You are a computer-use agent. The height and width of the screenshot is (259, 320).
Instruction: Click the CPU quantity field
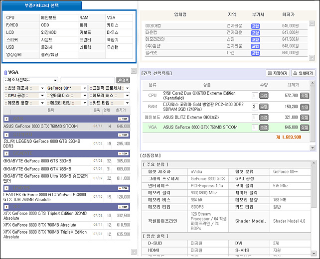pyautogui.click(x=255, y=96)
